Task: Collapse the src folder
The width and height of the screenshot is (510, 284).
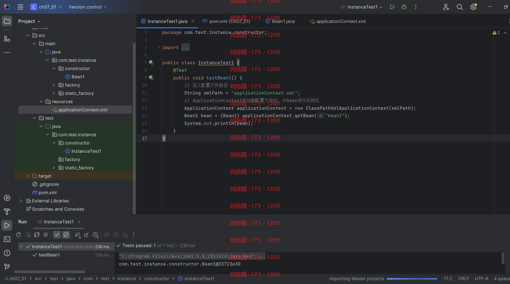Action: (28, 35)
